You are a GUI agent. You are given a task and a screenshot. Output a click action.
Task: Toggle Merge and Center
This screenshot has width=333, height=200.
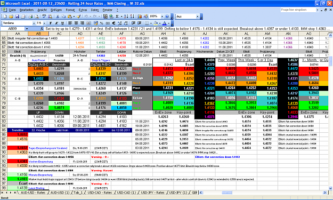pos(88,23)
